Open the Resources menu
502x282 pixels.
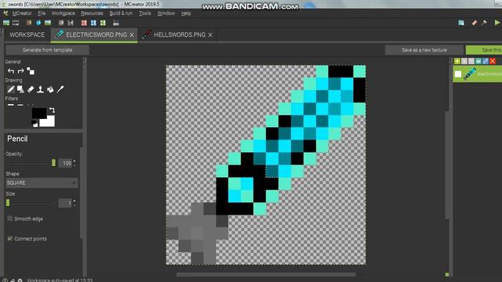click(x=92, y=13)
